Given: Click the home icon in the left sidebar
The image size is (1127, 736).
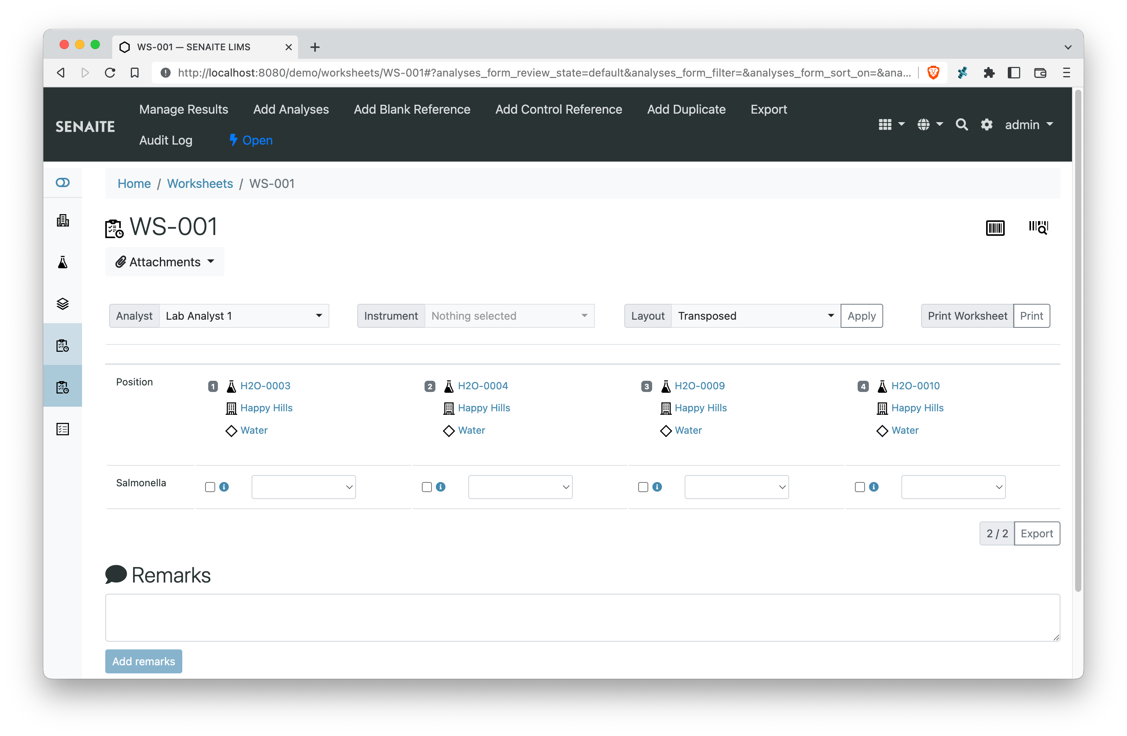Looking at the screenshot, I should (64, 182).
